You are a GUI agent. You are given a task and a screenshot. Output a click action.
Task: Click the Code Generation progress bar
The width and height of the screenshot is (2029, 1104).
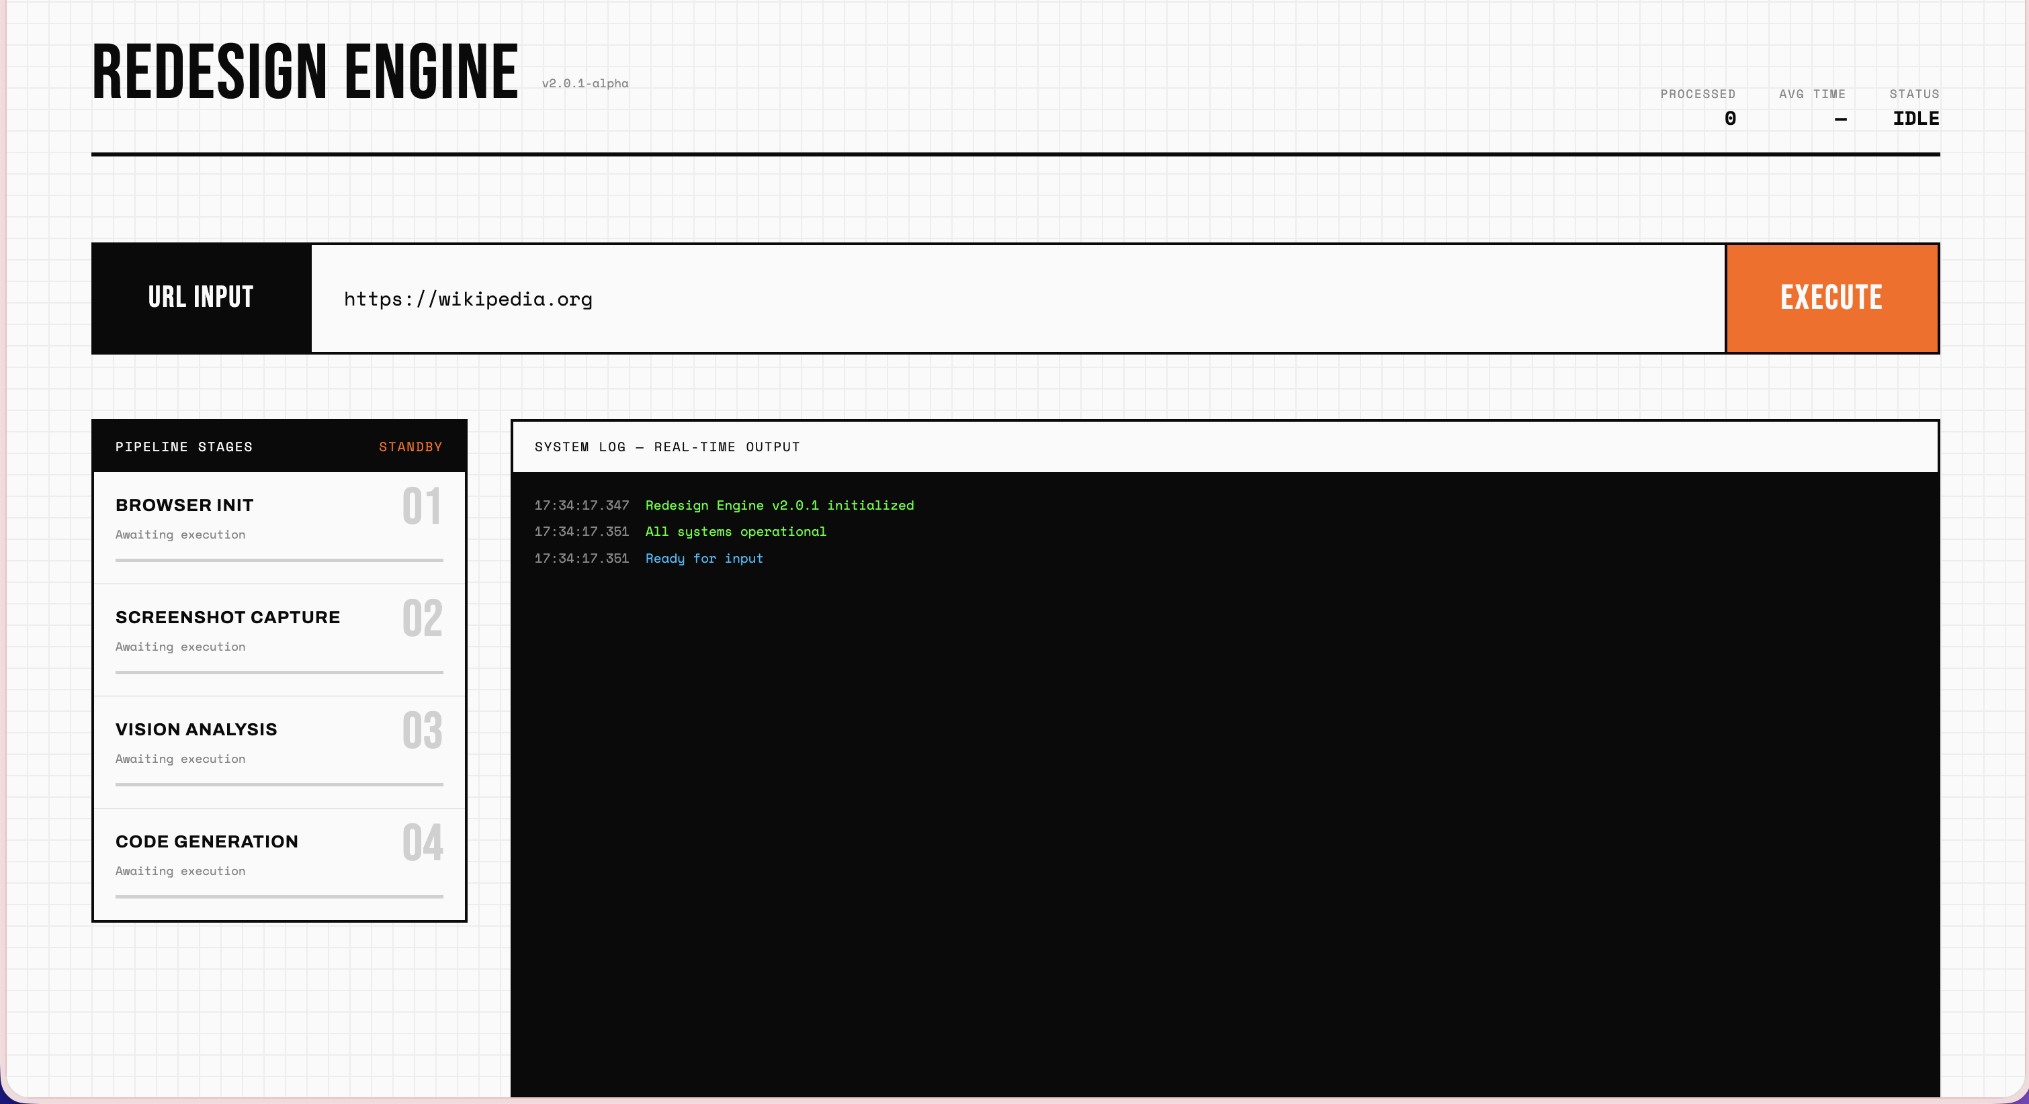pos(279,897)
